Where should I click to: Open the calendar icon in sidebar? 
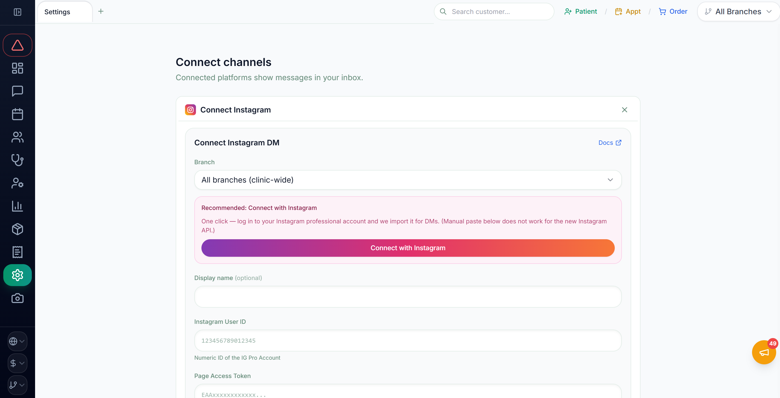[x=17, y=114]
